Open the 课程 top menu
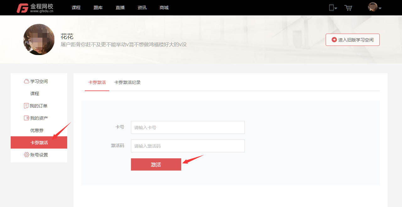 point(76,8)
